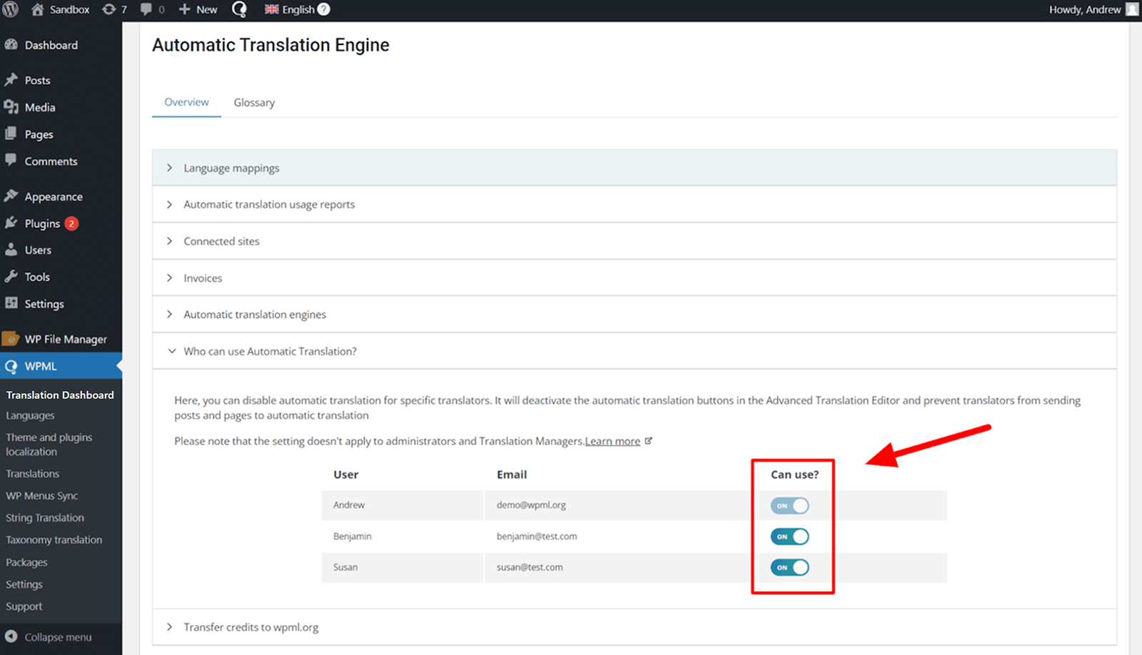Open the Packages submenu item
The image size is (1142, 655).
click(26, 562)
